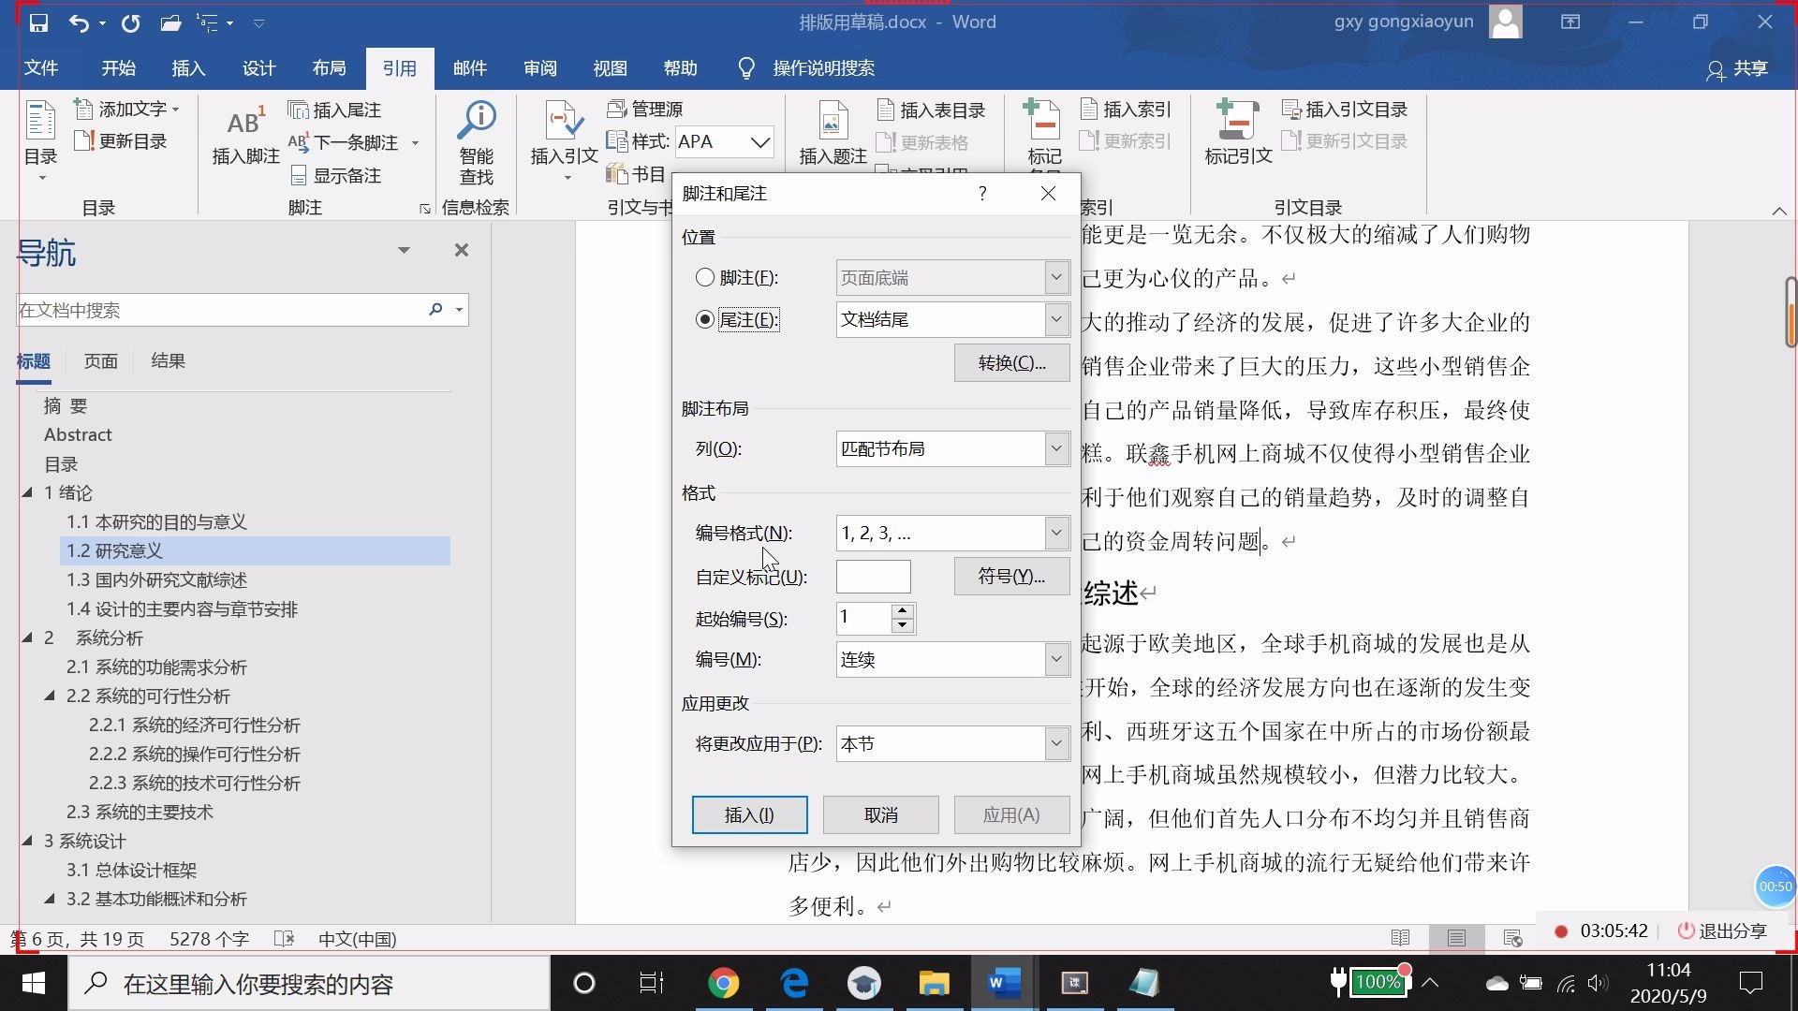Click the Save icon in quick access toolbar
The image size is (1798, 1011).
(x=38, y=22)
